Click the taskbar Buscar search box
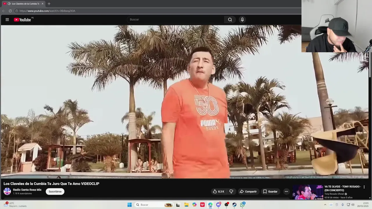This screenshot has width=372, height=209. 154,205
